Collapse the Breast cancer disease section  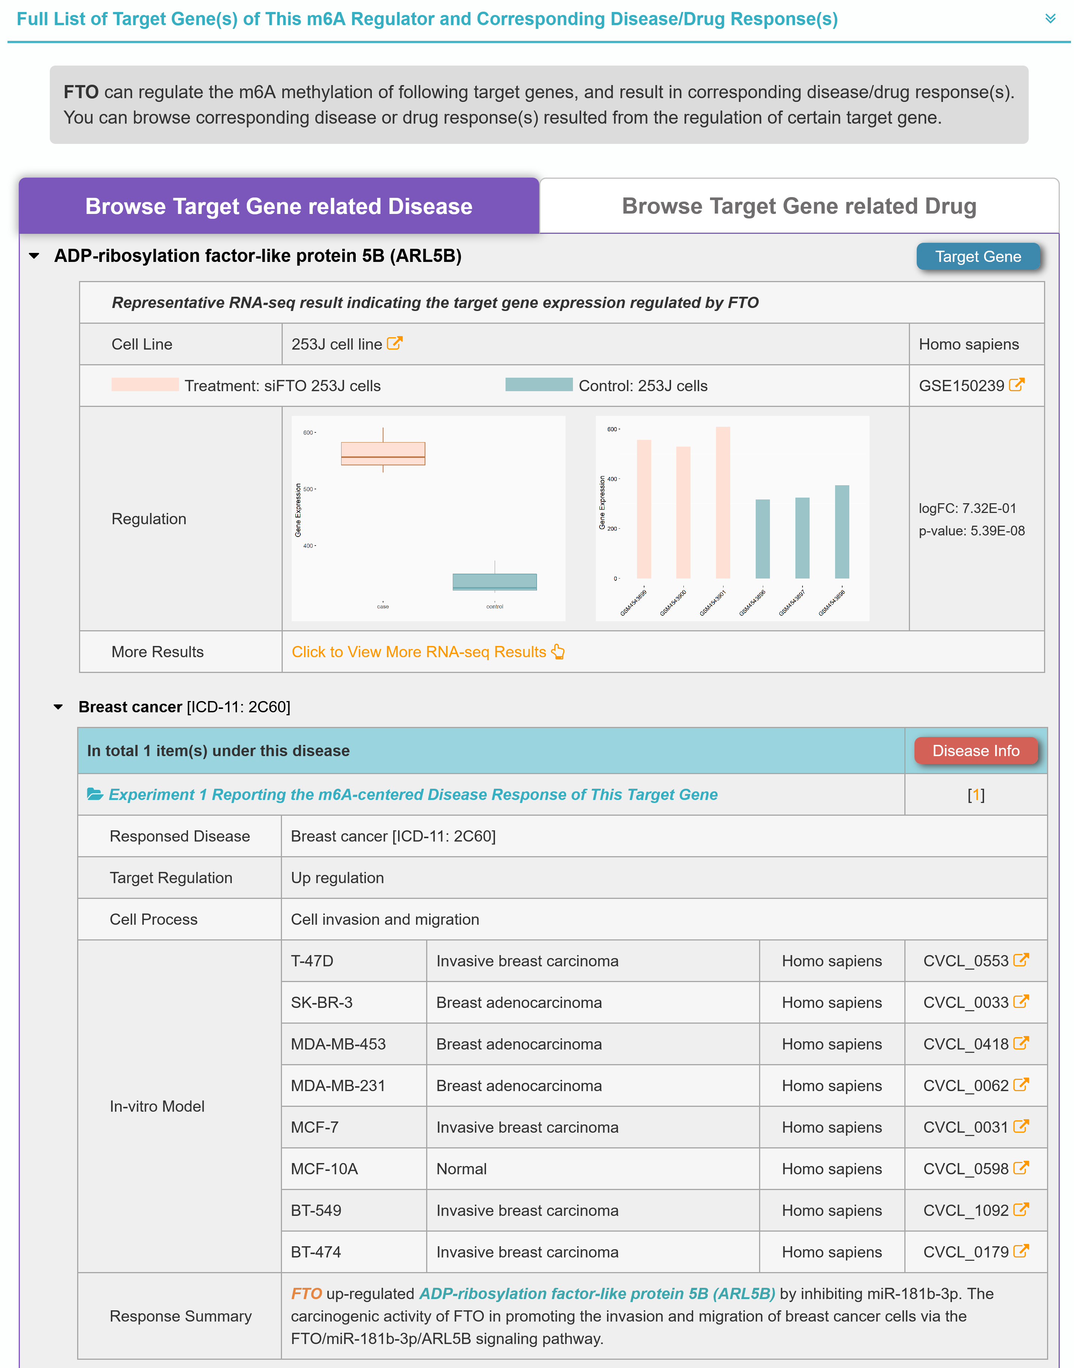tap(58, 707)
